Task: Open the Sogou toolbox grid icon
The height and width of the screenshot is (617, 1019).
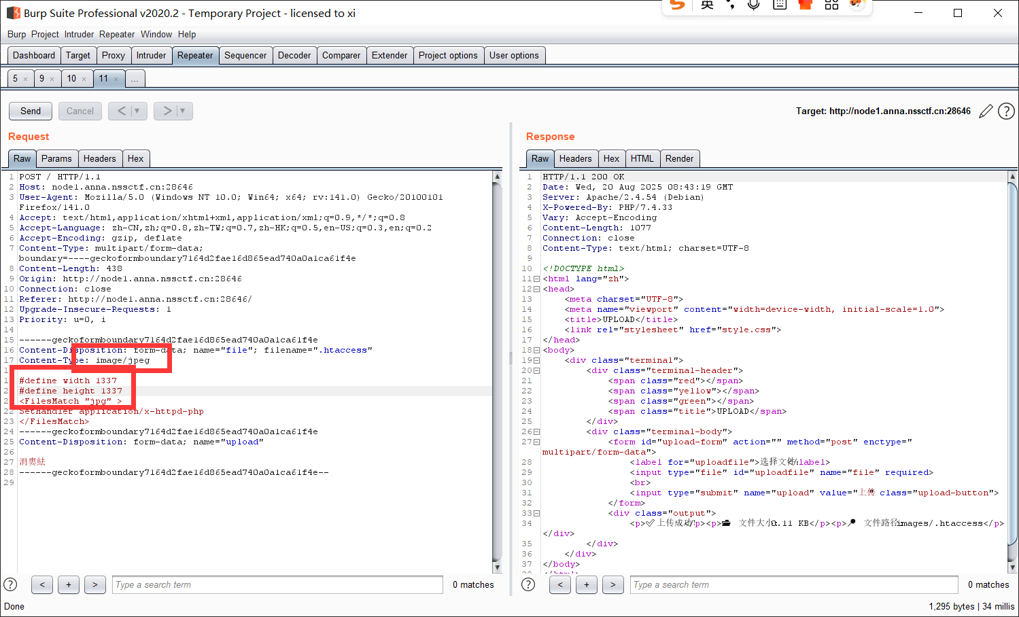Action: pos(831,5)
